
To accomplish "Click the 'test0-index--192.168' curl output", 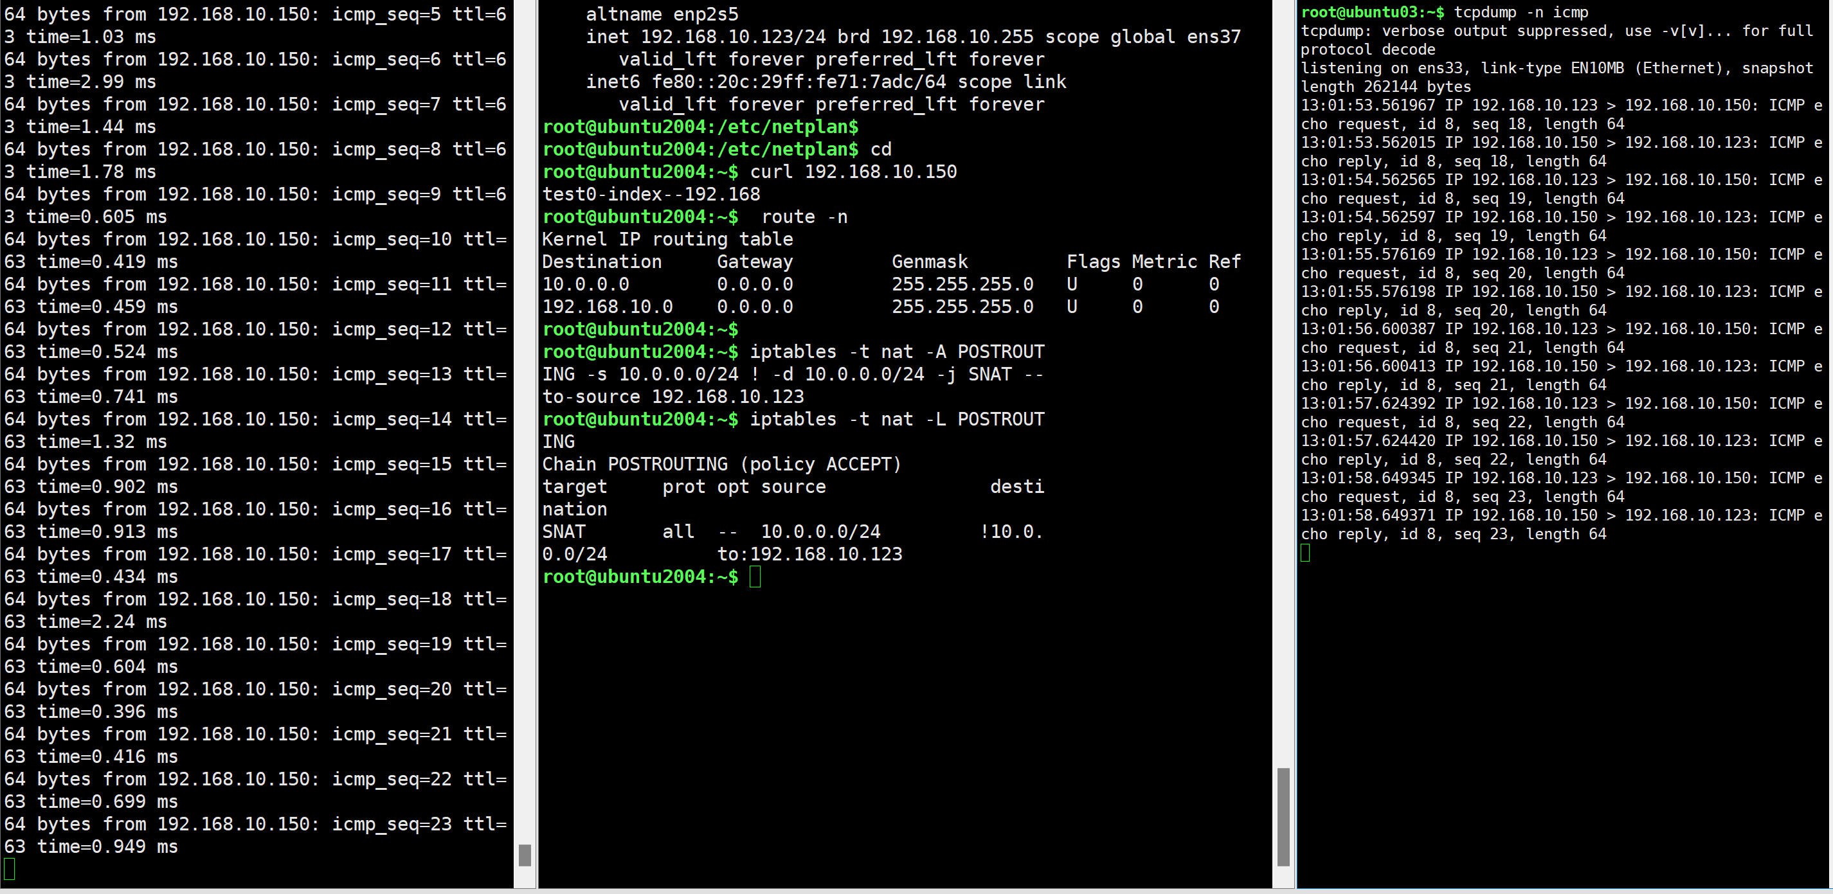I will coord(651,194).
